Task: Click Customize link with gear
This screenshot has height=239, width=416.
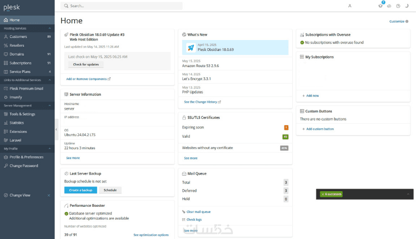Action: point(399,21)
